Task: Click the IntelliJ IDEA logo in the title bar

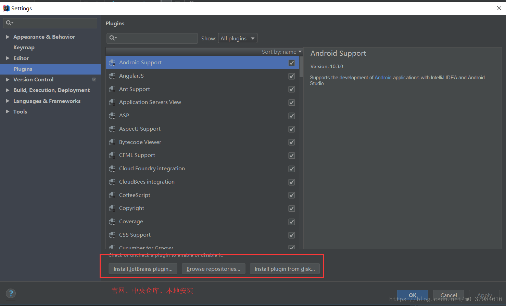Action: click(6, 8)
